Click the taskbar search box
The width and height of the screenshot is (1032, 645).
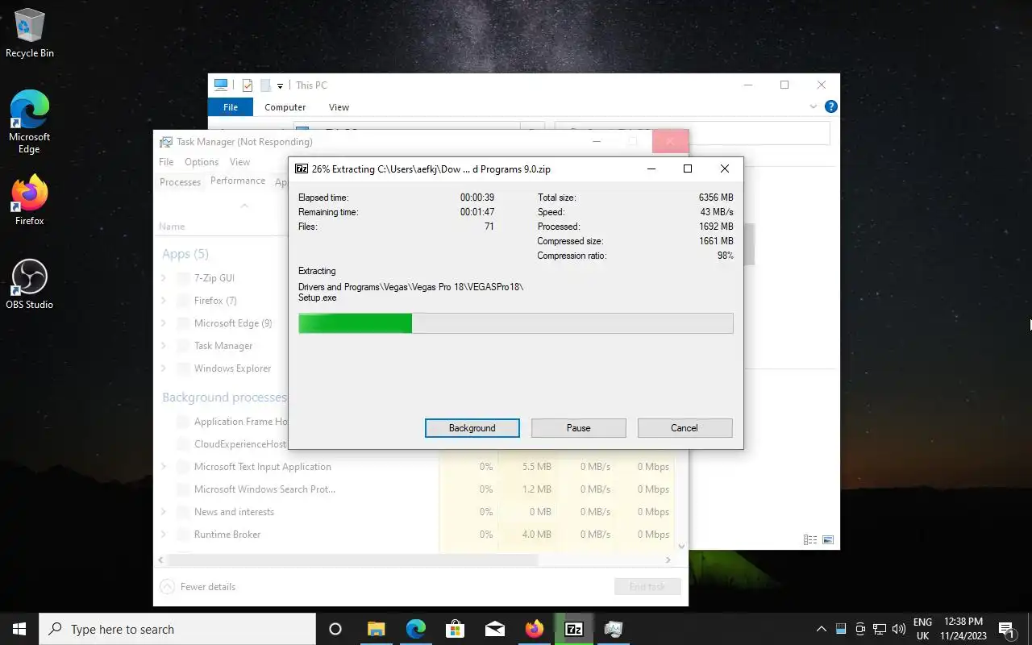(177, 629)
